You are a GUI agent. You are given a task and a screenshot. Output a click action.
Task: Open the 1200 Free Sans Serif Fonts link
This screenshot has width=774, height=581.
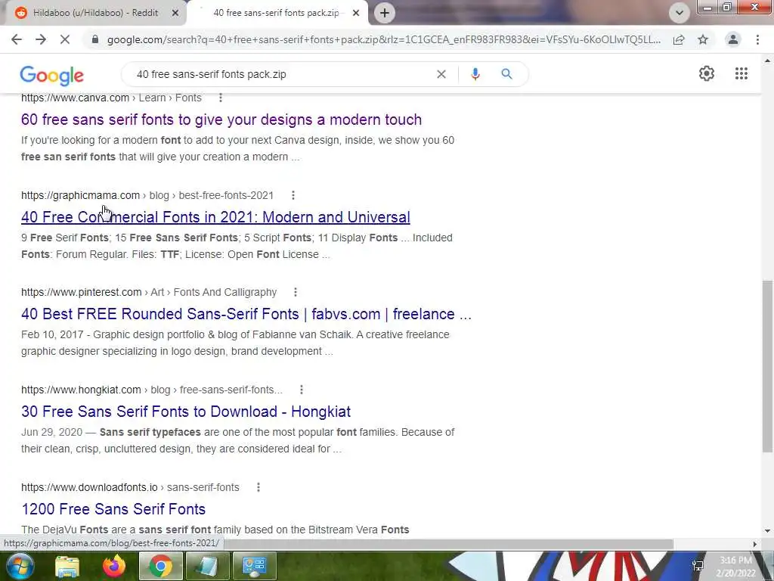tap(113, 509)
